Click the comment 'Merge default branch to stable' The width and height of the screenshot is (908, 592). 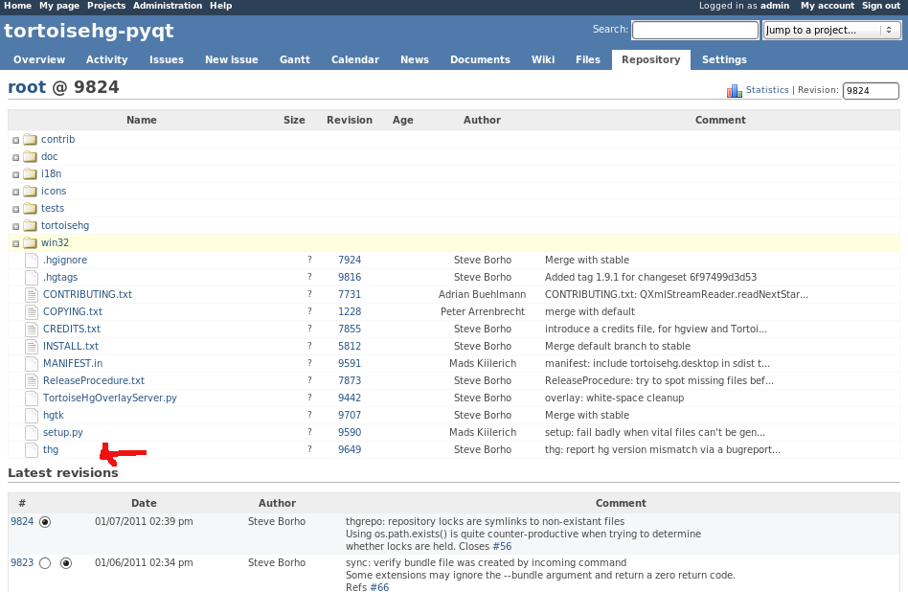click(618, 347)
